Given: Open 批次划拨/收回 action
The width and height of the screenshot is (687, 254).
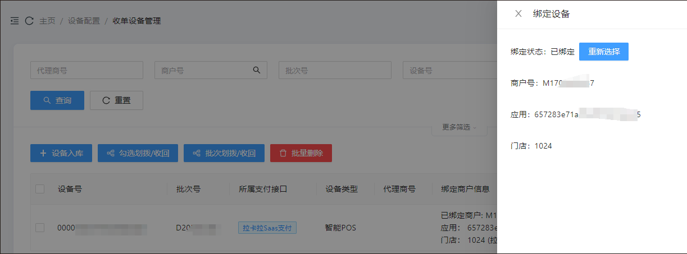Looking at the screenshot, I should pyautogui.click(x=224, y=153).
